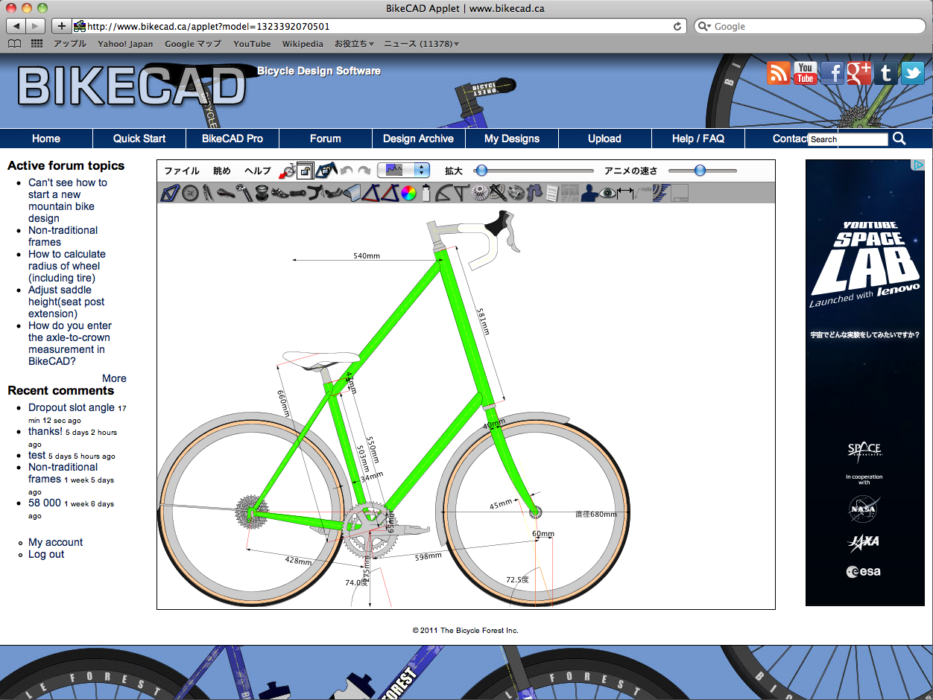Toggle the stacked-pages padlock icon
Screen dimensions: 933x700
(x=306, y=171)
